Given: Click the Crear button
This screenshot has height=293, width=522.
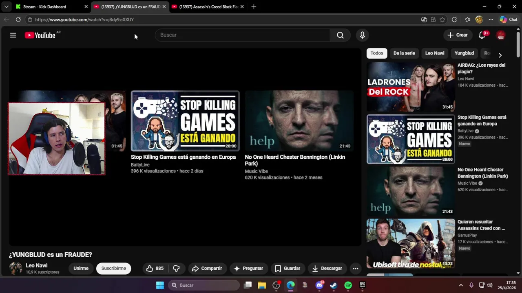Looking at the screenshot, I should (x=458, y=35).
